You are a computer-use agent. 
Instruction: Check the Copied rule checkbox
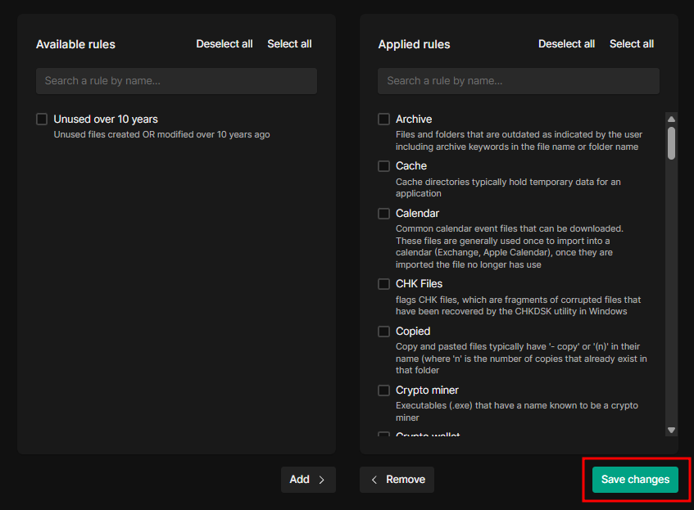(x=383, y=332)
